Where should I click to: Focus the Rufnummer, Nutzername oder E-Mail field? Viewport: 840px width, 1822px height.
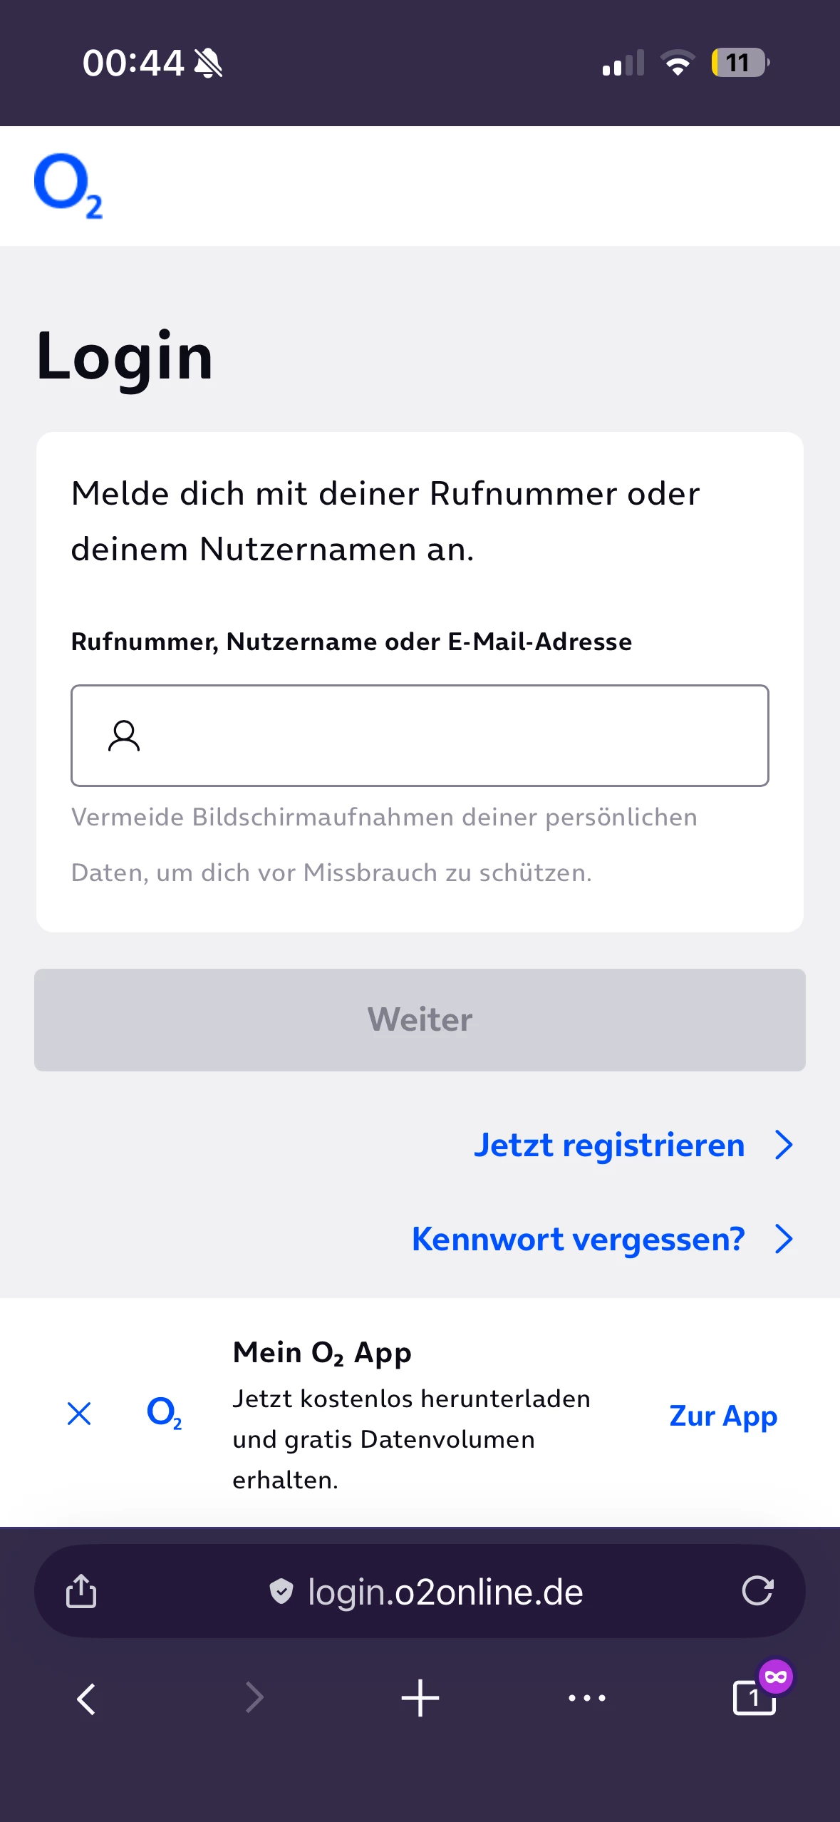(x=449, y=736)
